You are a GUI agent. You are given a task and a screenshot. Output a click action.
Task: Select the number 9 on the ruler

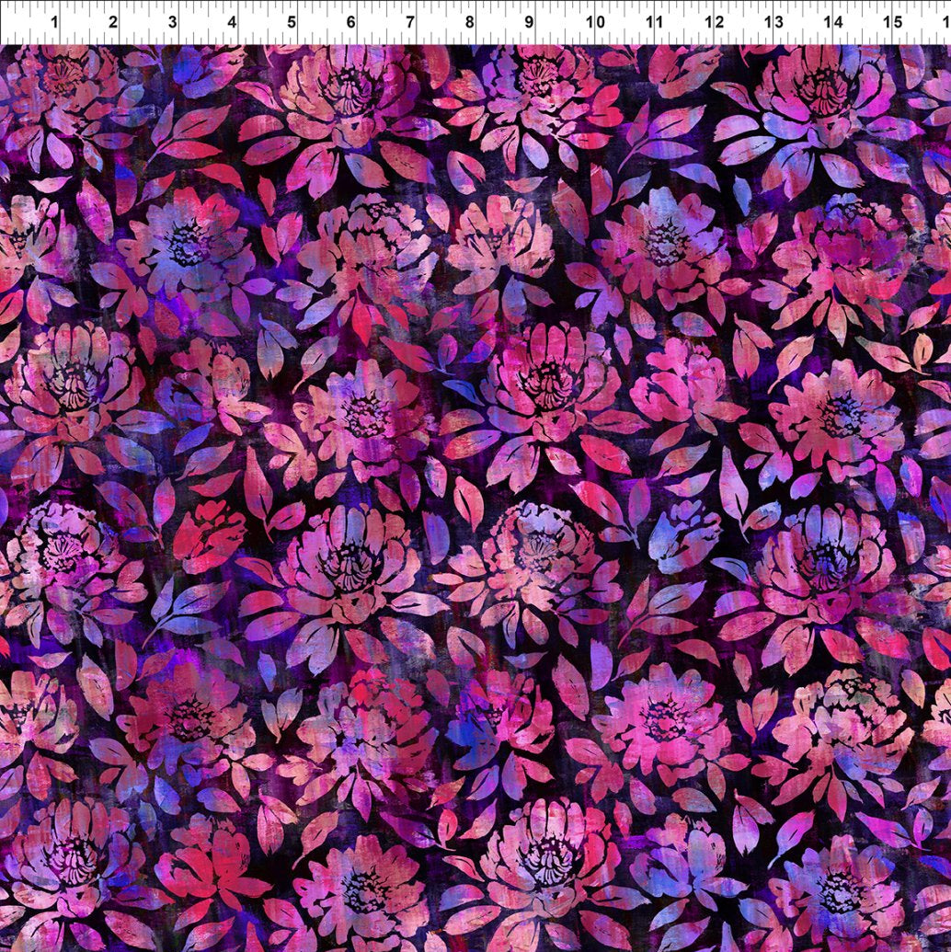529,22
